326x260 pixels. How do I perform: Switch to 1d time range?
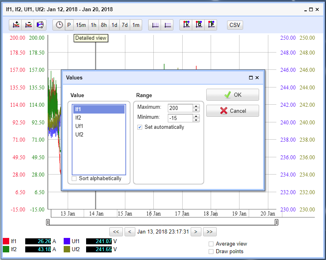pos(115,25)
